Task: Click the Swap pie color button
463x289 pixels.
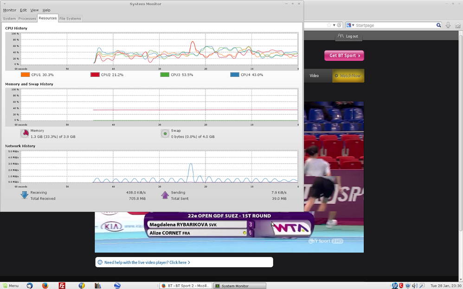Action: (x=165, y=133)
